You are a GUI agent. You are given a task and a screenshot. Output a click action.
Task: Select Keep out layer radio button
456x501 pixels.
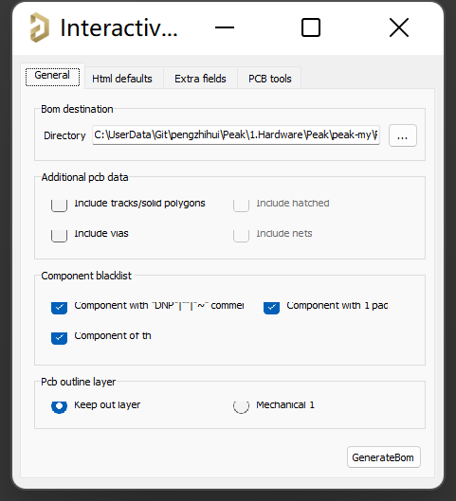click(59, 406)
